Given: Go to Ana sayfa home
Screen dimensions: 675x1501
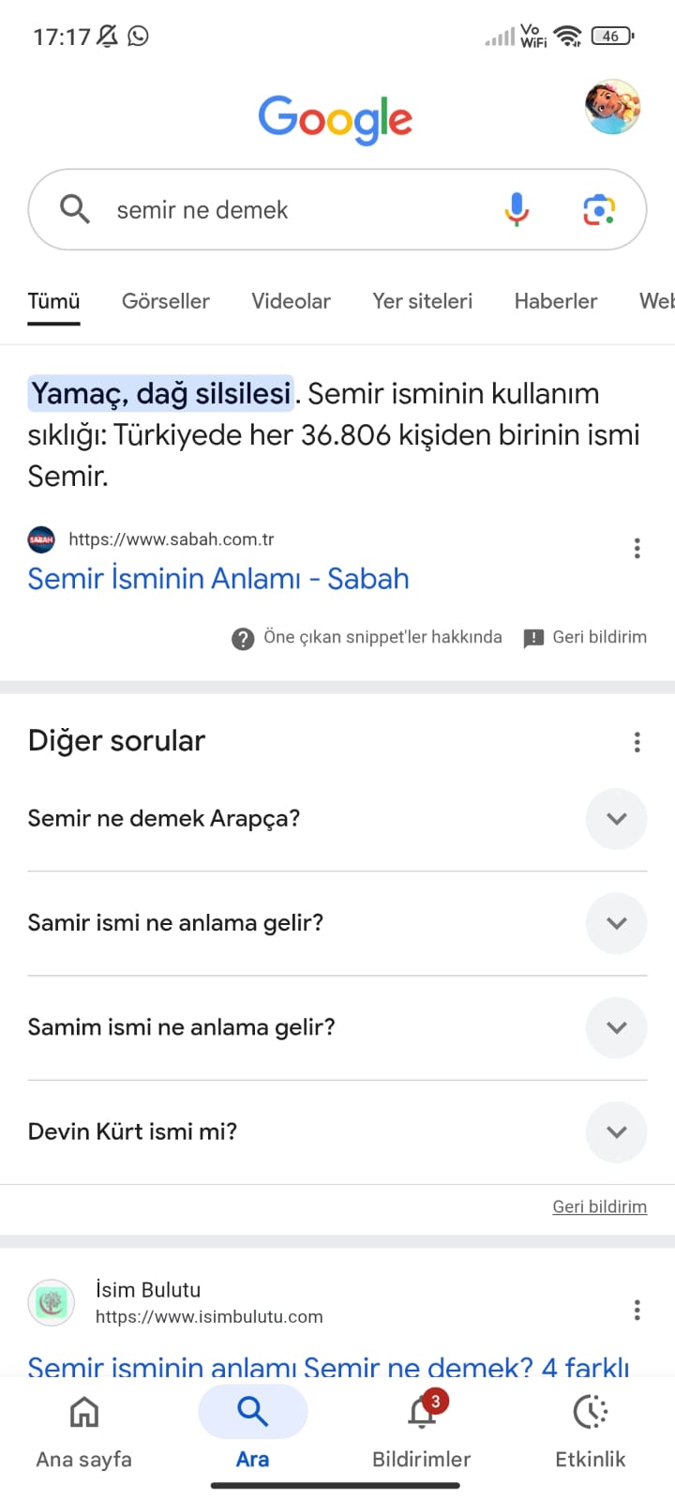Looking at the screenshot, I should [x=84, y=1428].
